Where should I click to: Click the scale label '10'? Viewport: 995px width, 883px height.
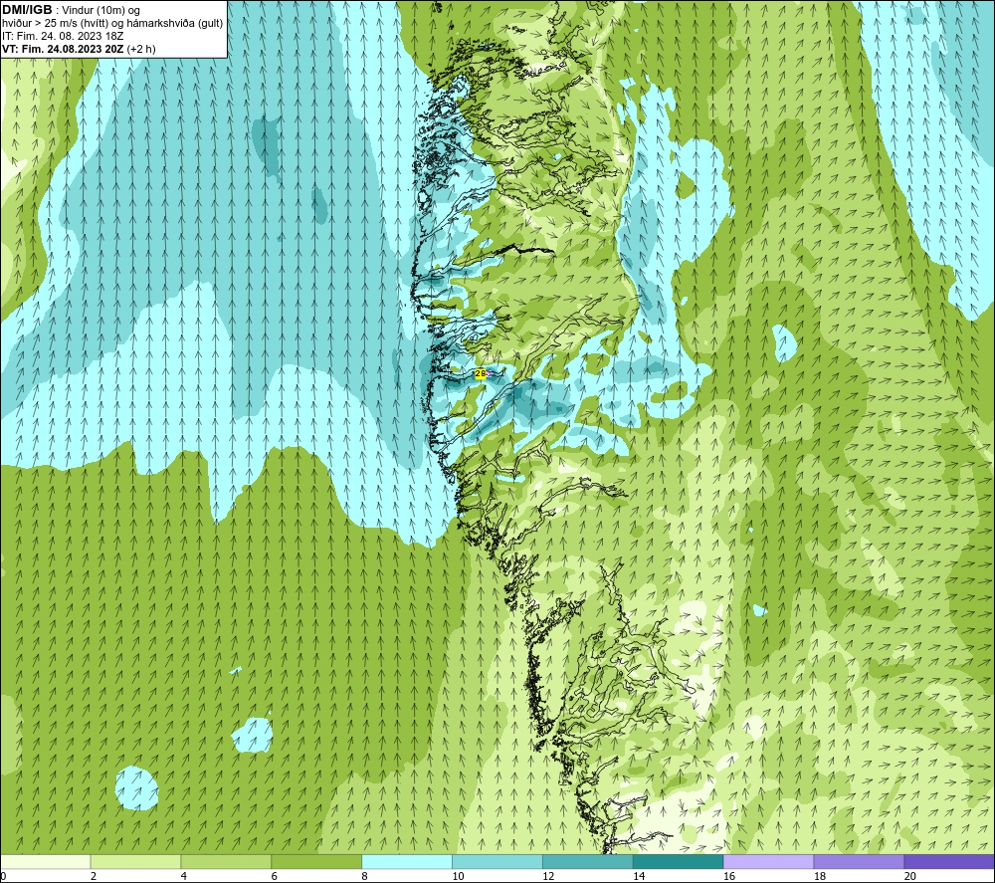point(458,876)
